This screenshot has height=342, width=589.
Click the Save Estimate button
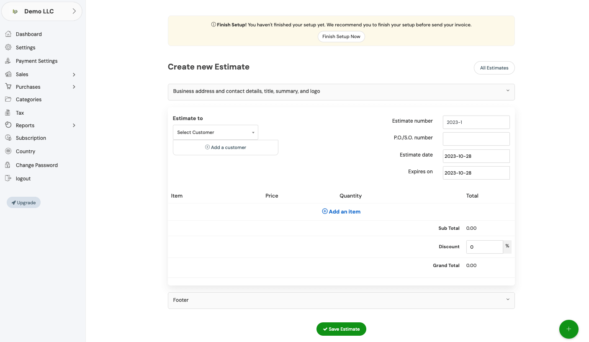tap(341, 329)
